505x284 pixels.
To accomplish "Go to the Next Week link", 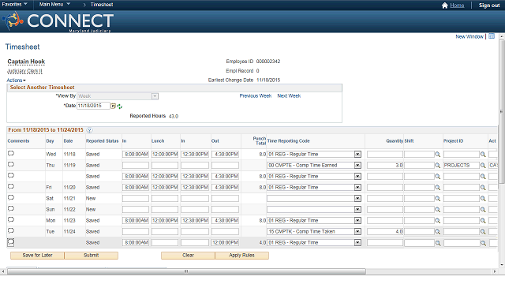I will click(x=289, y=96).
